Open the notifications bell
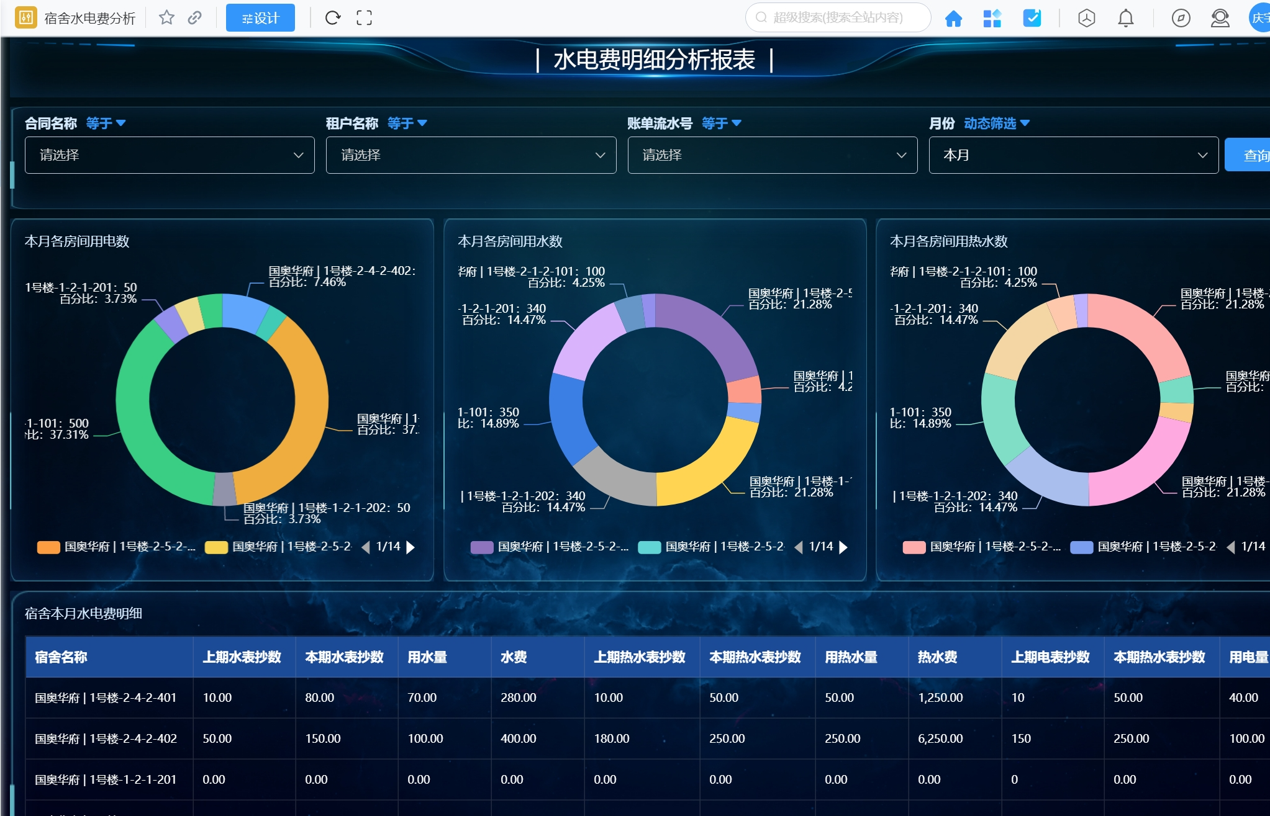The image size is (1270, 816). [x=1125, y=19]
